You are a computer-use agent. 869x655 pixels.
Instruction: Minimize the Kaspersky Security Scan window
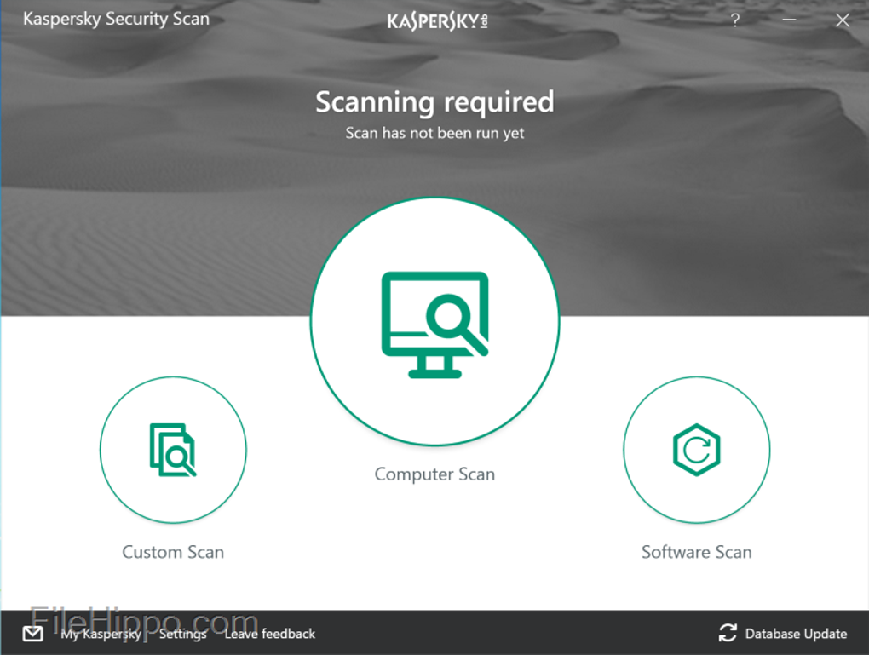(789, 20)
